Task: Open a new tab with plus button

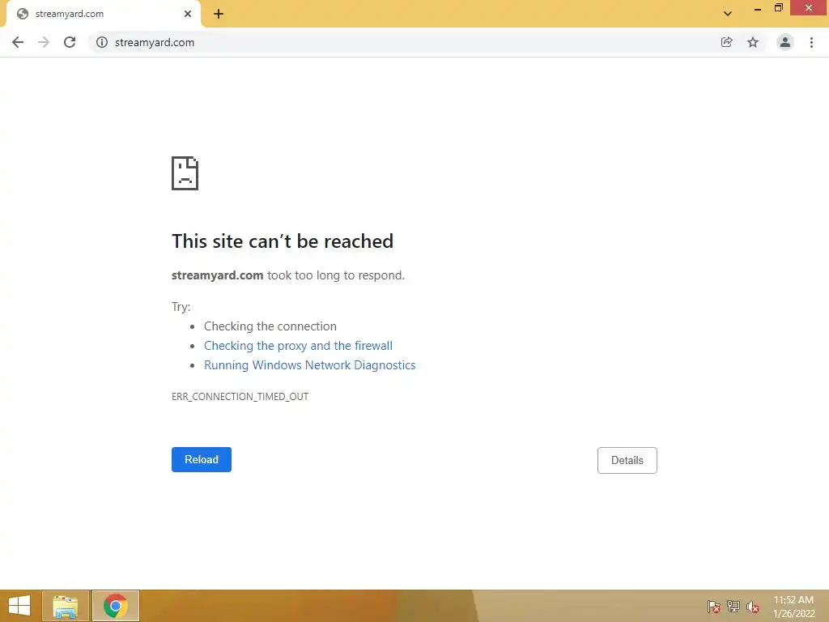Action: pos(219,14)
